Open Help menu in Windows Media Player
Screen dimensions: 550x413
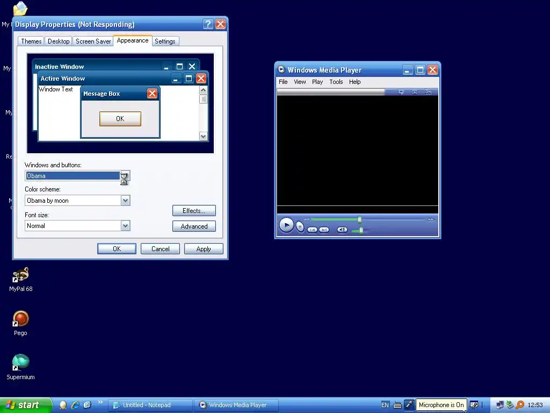point(354,82)
